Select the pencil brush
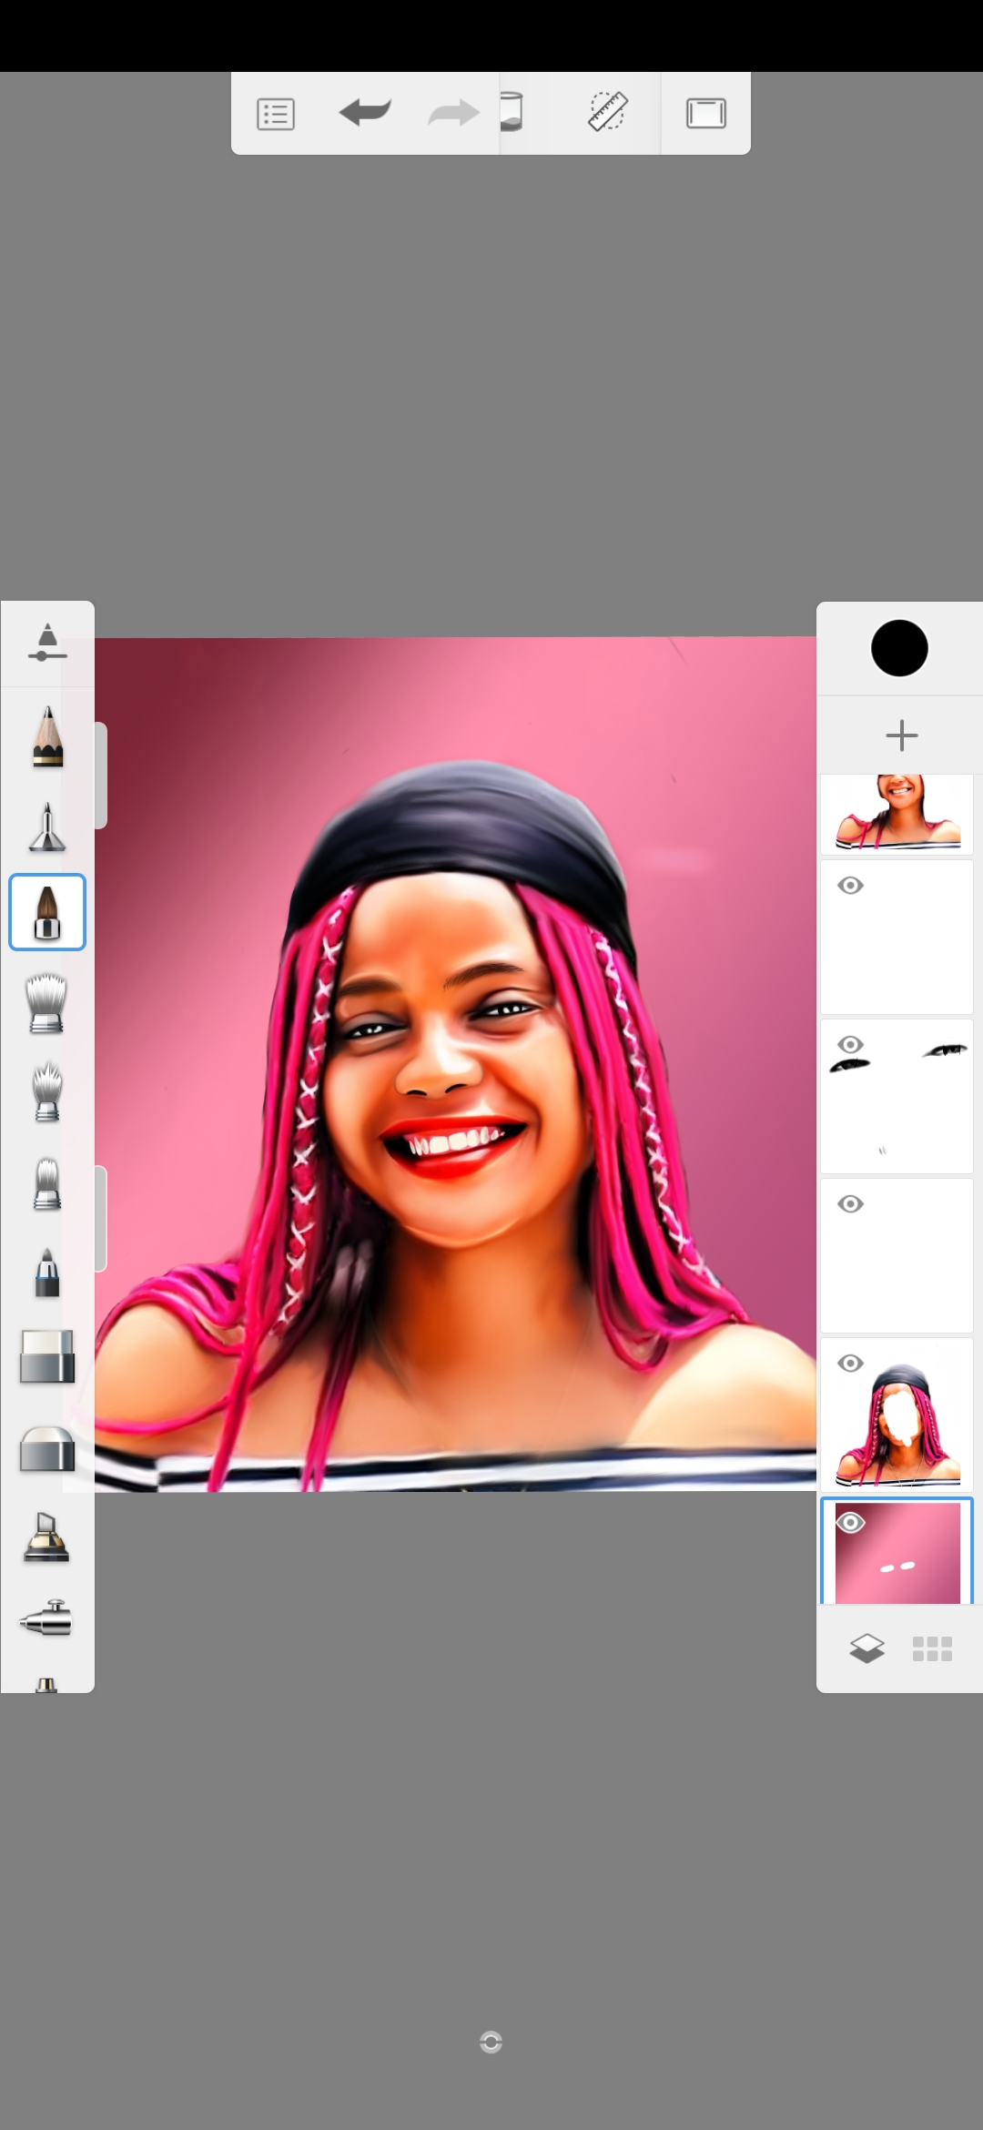 tap(47, 735)
